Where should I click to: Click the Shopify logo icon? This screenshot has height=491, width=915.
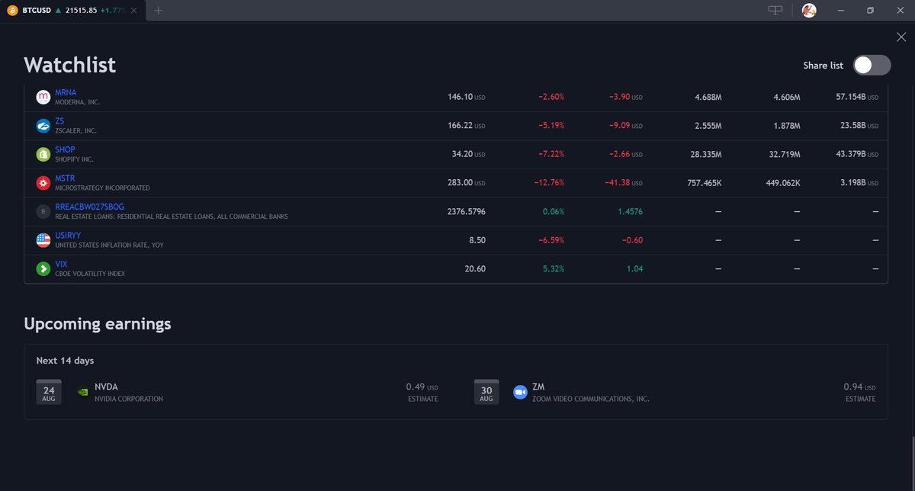click(43, 154)
